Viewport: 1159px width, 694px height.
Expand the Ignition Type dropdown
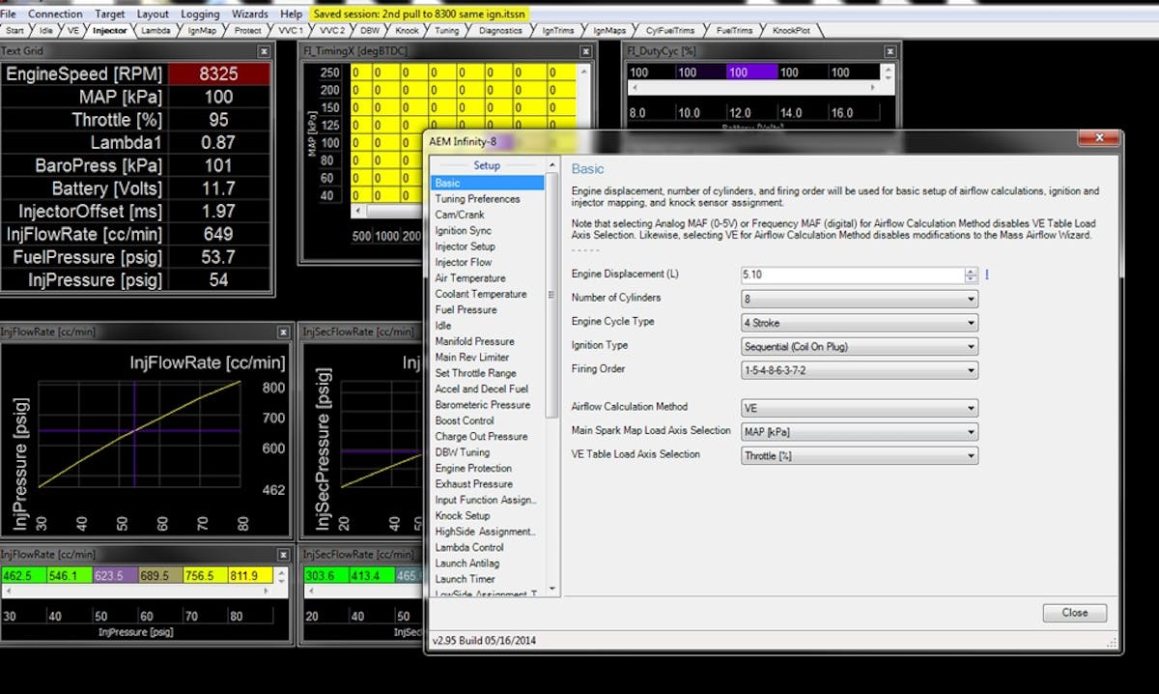point(971,346)
